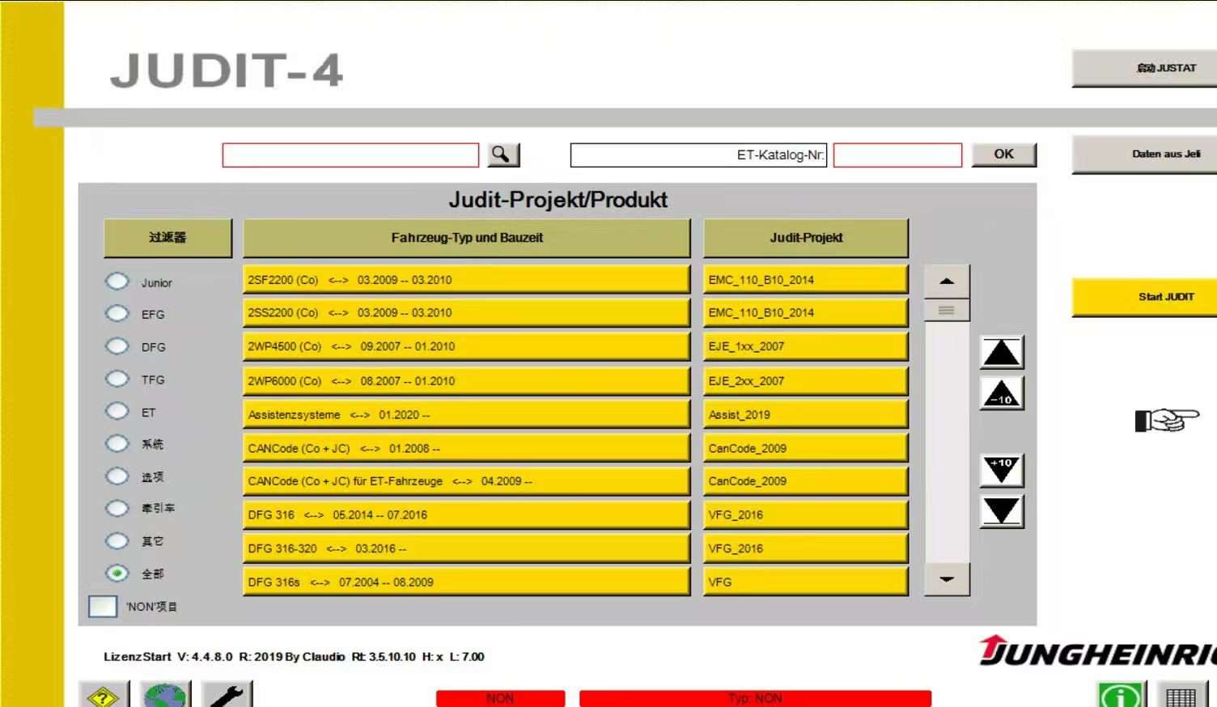
Task: Click the scrollbar up arrow button
Action: (947, 282)
